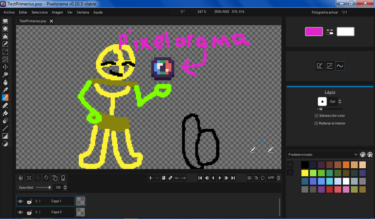Select the Move tool
375x219 pixels.
(x=5, y=67)
